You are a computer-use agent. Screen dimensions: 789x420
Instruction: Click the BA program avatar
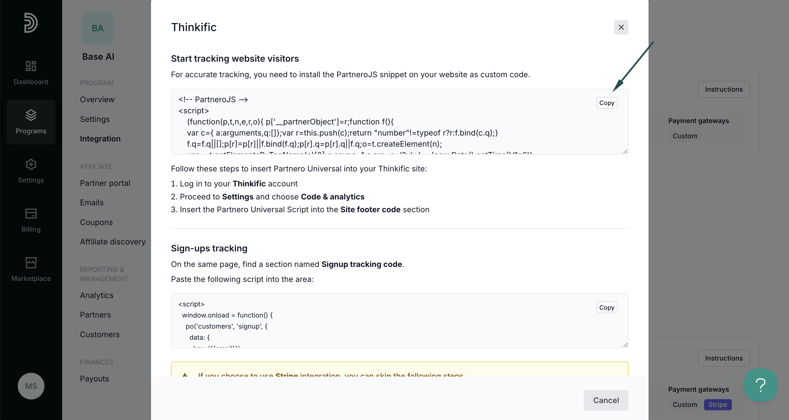click(x=98, y=28)
